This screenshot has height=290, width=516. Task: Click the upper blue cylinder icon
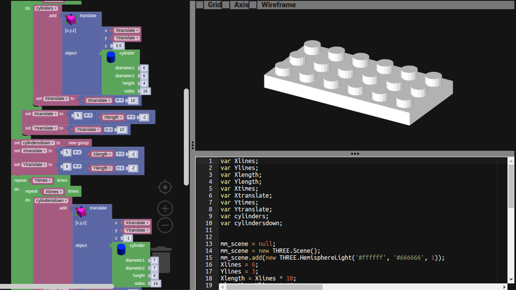pyautogui.click(x=111, y=57)
